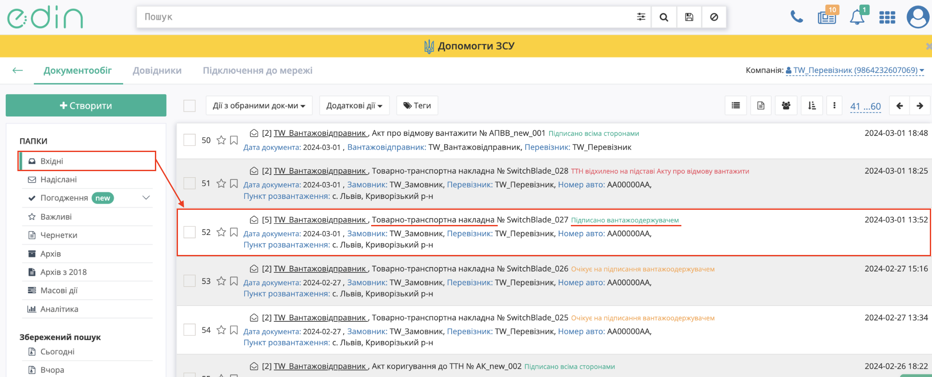Viewport: 932px width, 377px height.
Task: Expand 'Дії з обраними док-ми' dropdown
Action: point(259,106)
